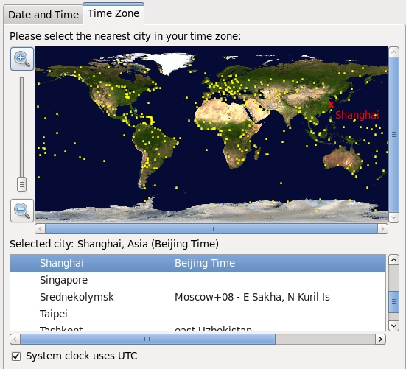Image resolution: width=406 pixels, height=369 pixels.
Task: Click city list horizontal scroll right arrow
Action: click(380, 339)
